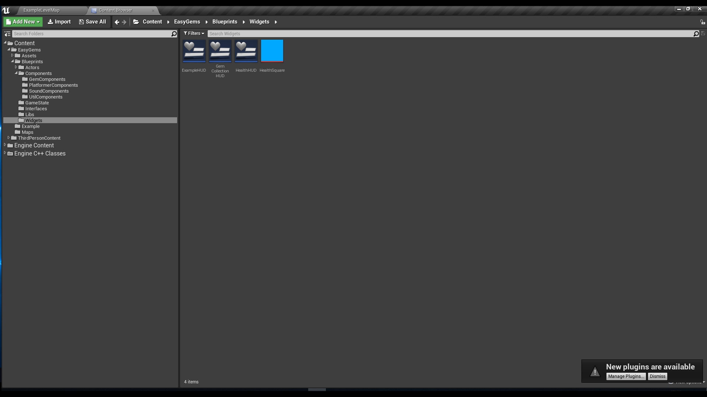Screen dimensions: 707x397
Task: Expand the Engine Content tree item
Action: [x=5, y=145]
